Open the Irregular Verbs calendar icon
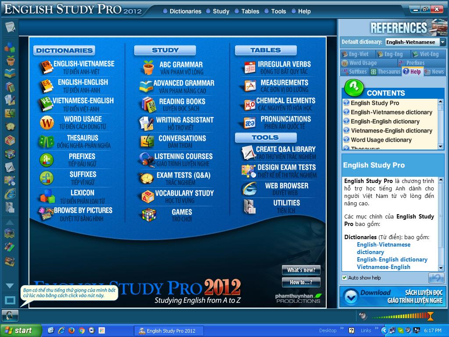 tap(249, 67)
